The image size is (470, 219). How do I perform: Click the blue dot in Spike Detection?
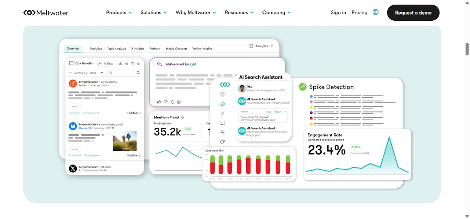click(311, 96)
